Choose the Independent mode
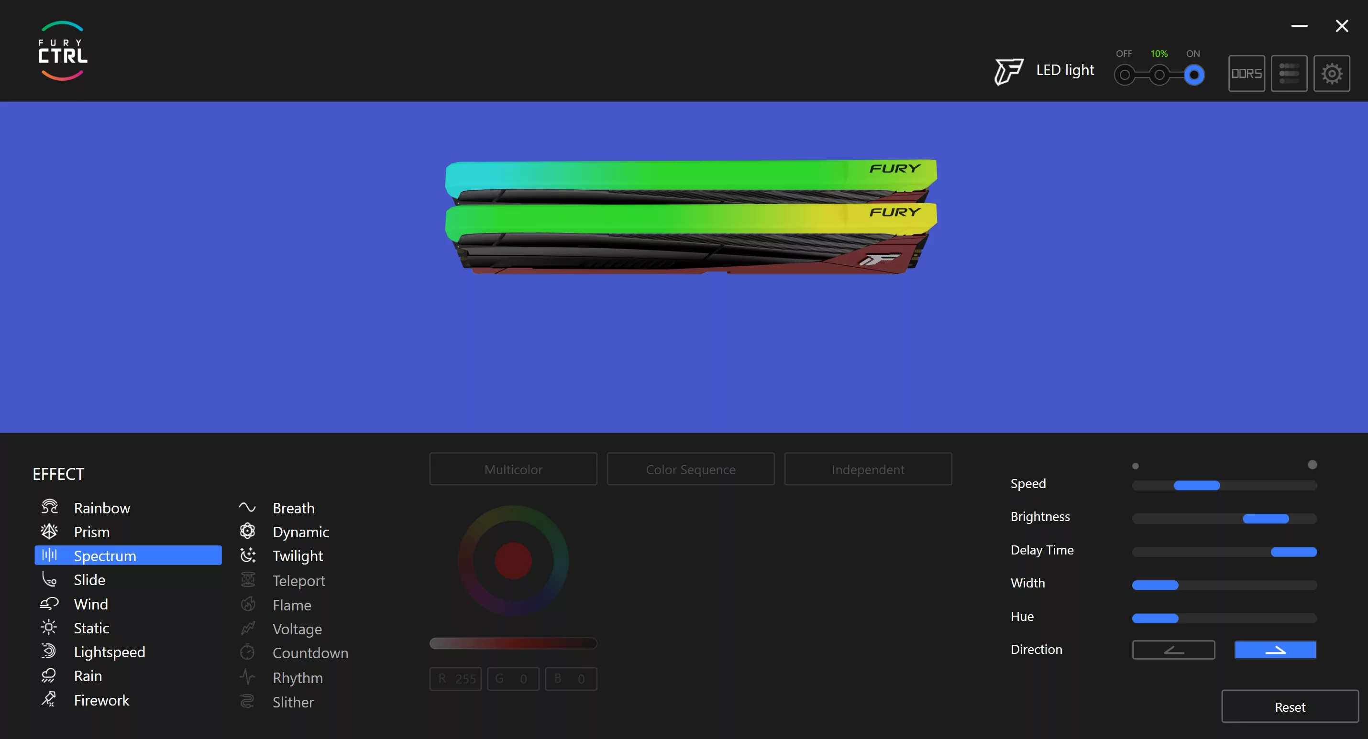1368x739 pixels. tap(868, 469)
